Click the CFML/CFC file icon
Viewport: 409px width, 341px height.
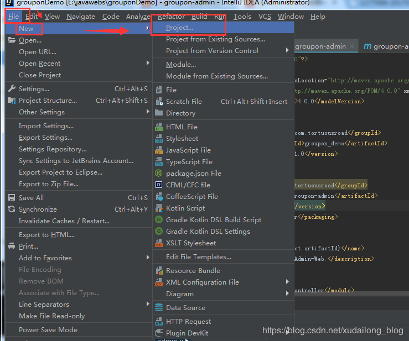click(159, 185)
